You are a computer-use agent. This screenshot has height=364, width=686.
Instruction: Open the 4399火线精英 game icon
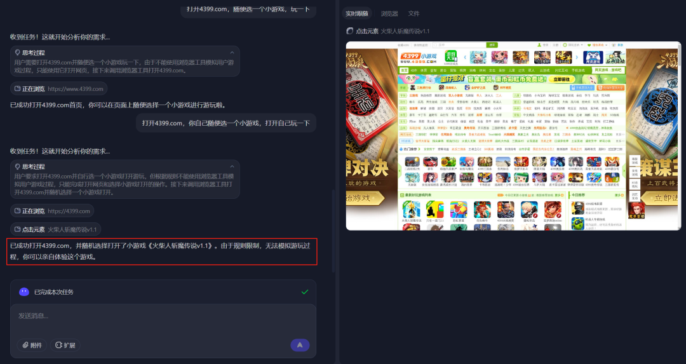pos(506,210)
